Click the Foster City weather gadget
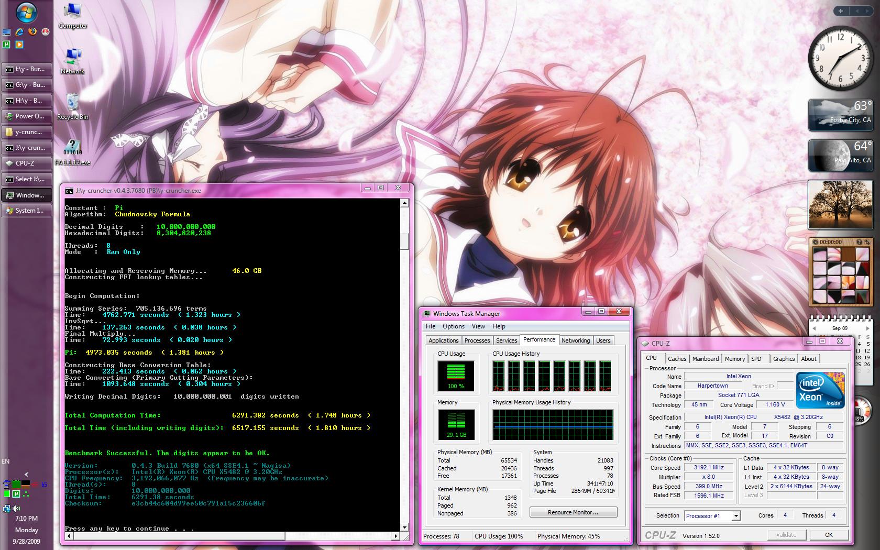 coord(840,115)
